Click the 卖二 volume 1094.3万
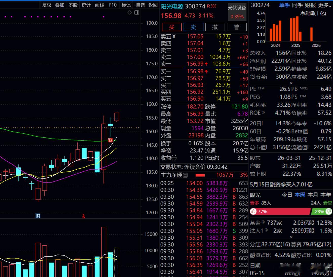 [x=220, y=57]
